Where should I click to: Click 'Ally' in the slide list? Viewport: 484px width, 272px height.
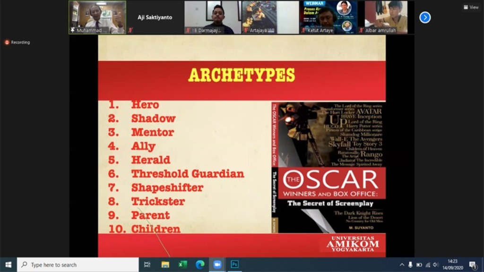tap(143, 146)
